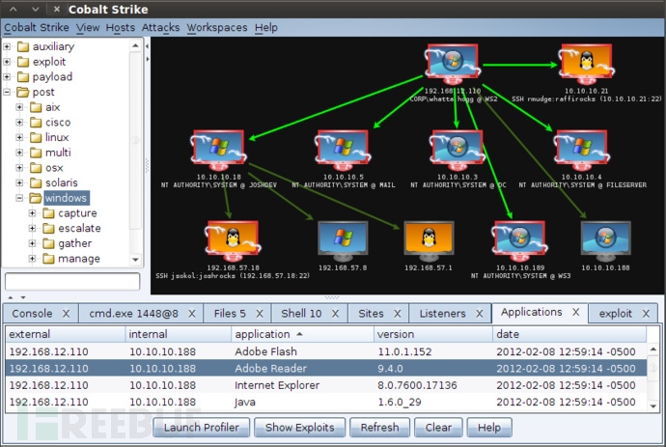666x447 pixels.
Task: Select the Internet Explorer row
Action: coord(326,385)
